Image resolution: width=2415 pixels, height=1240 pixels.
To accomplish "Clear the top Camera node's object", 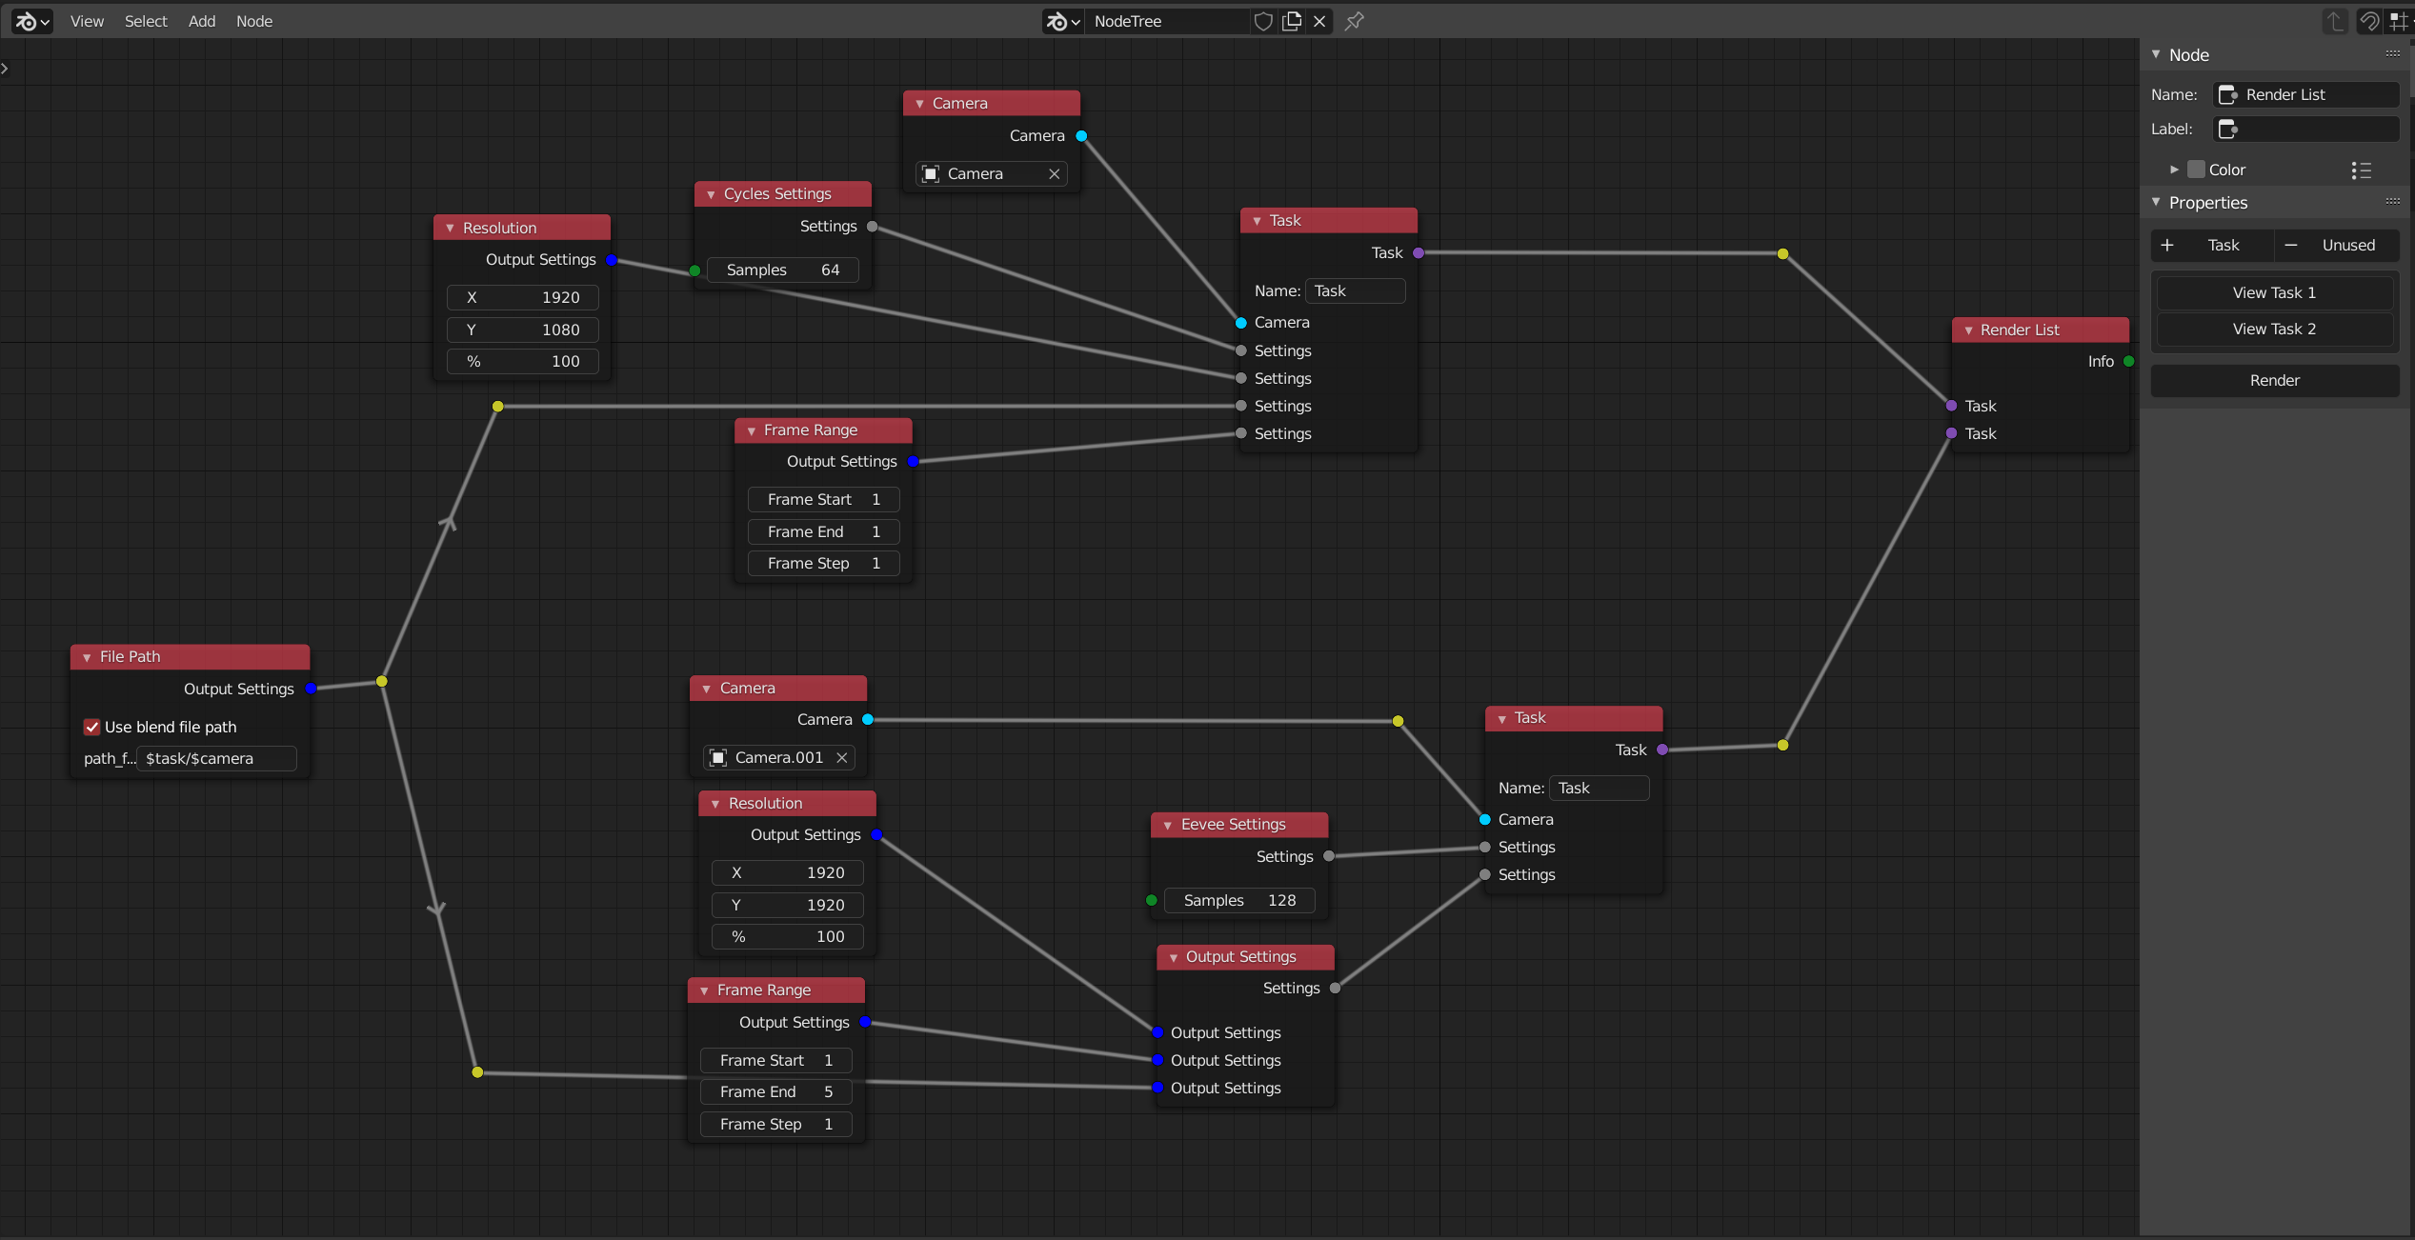I will (x=1055, y=173).
